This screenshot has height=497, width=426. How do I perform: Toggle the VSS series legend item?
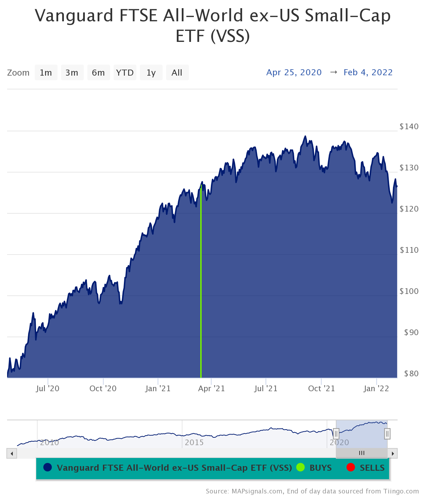point(168,468)
